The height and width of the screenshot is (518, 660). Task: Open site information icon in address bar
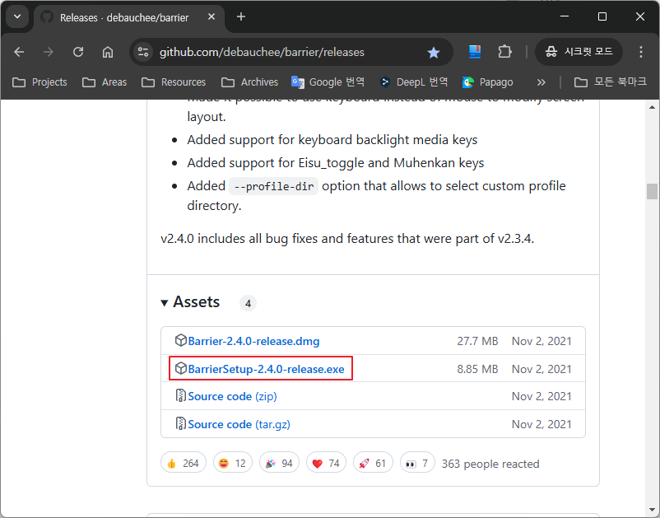[x=143, y=52]
